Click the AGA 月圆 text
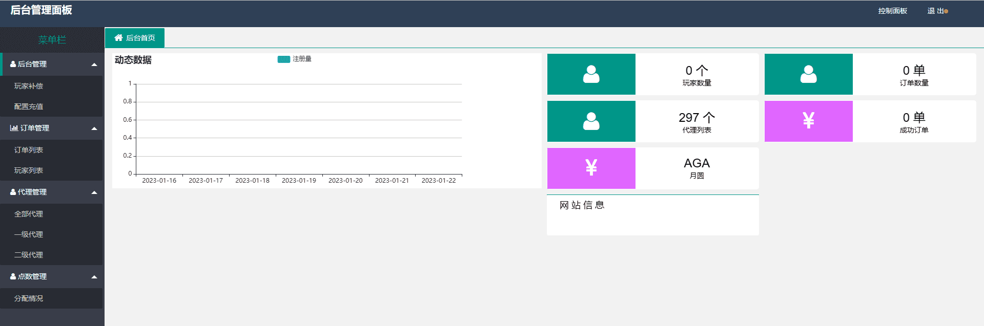This screenshot has width=984, height=326. tap(697, 168)
